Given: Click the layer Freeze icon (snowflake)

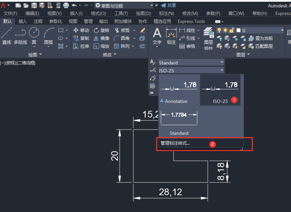Looking at the screenshot, I should (235, 38).
